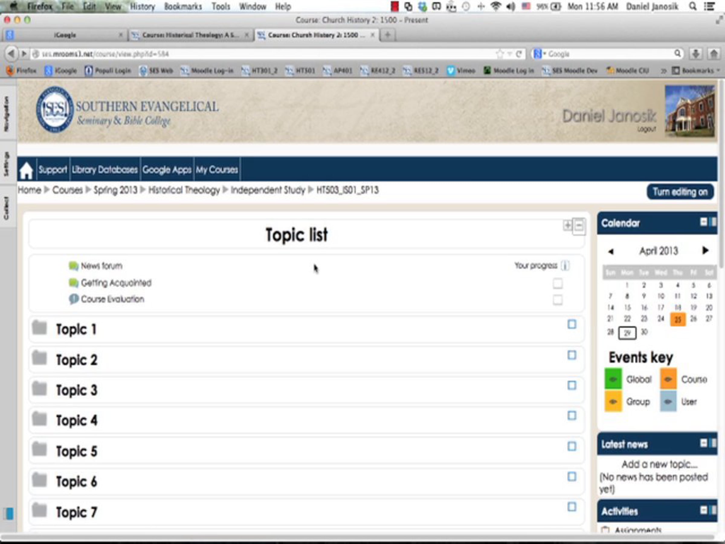Switch to the Historical Theology course tab
The image size is (725, 544).
click(x=189, y=35)
